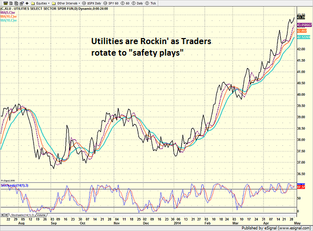This screenshot has height=231, width=313.
Task: Click the XLU symbol title text
Action: click(54, 9)
